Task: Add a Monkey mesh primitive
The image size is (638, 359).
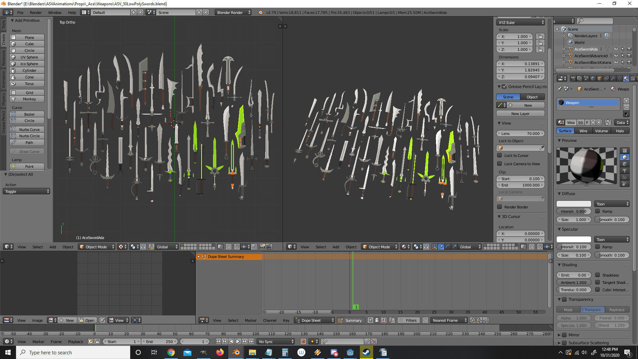Action: [27, 99]
